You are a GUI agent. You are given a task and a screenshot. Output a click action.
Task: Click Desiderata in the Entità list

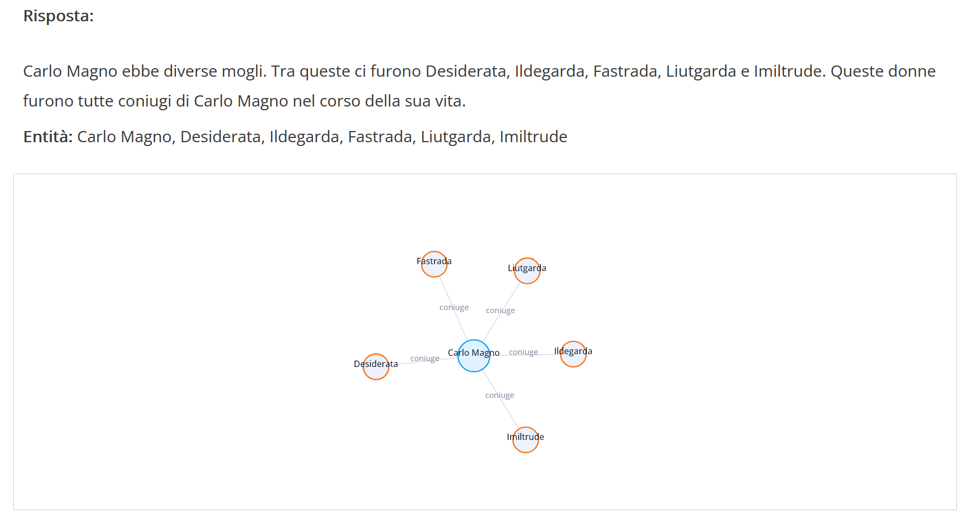tap(221, 137)
